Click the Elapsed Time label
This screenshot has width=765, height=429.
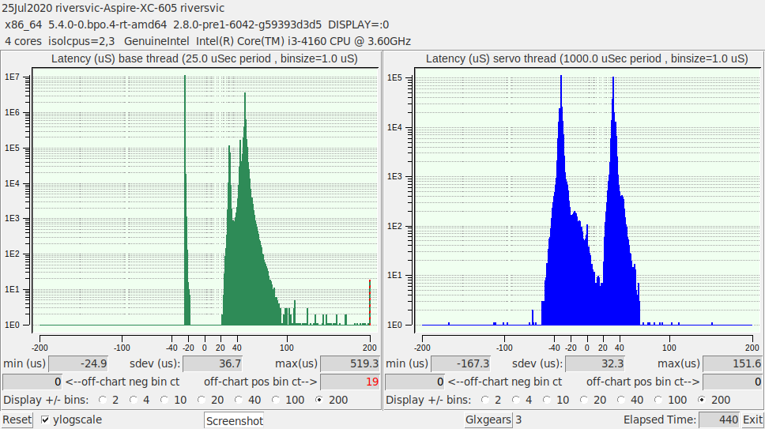660,420
